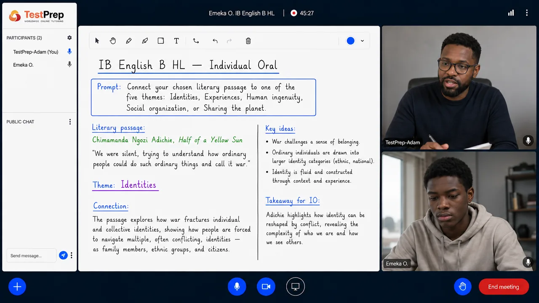
Task: End the meeting
Action: [504, 287]
